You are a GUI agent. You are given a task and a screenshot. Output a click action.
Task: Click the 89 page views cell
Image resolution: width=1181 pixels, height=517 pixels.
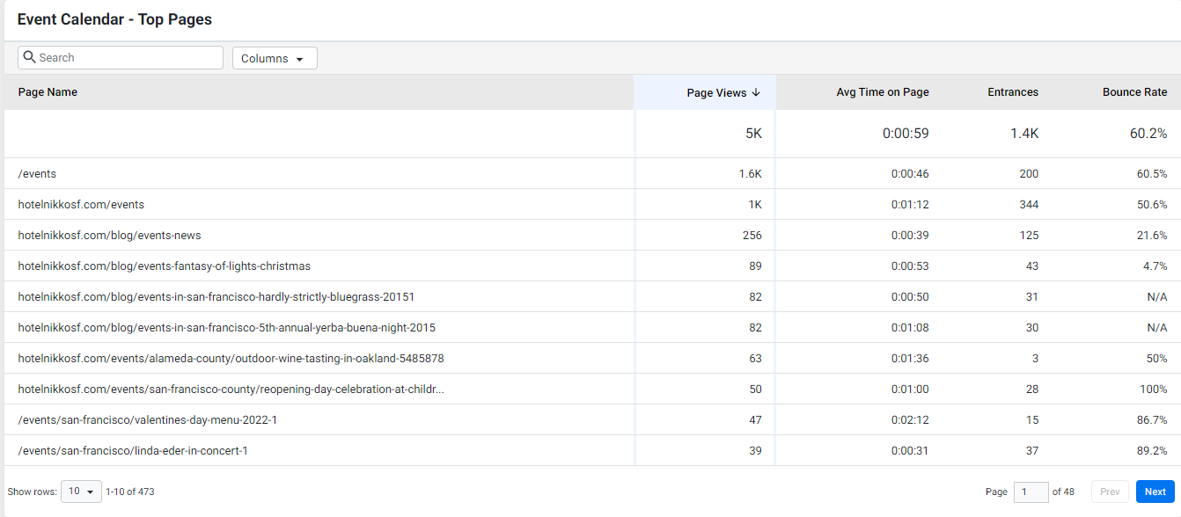click(756, 266)
